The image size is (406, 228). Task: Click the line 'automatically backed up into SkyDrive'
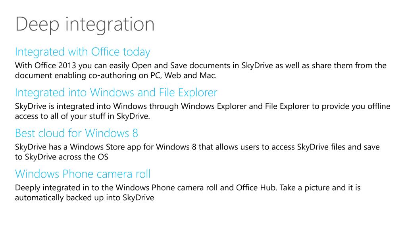pyautogui.click(x=85, y=197)
